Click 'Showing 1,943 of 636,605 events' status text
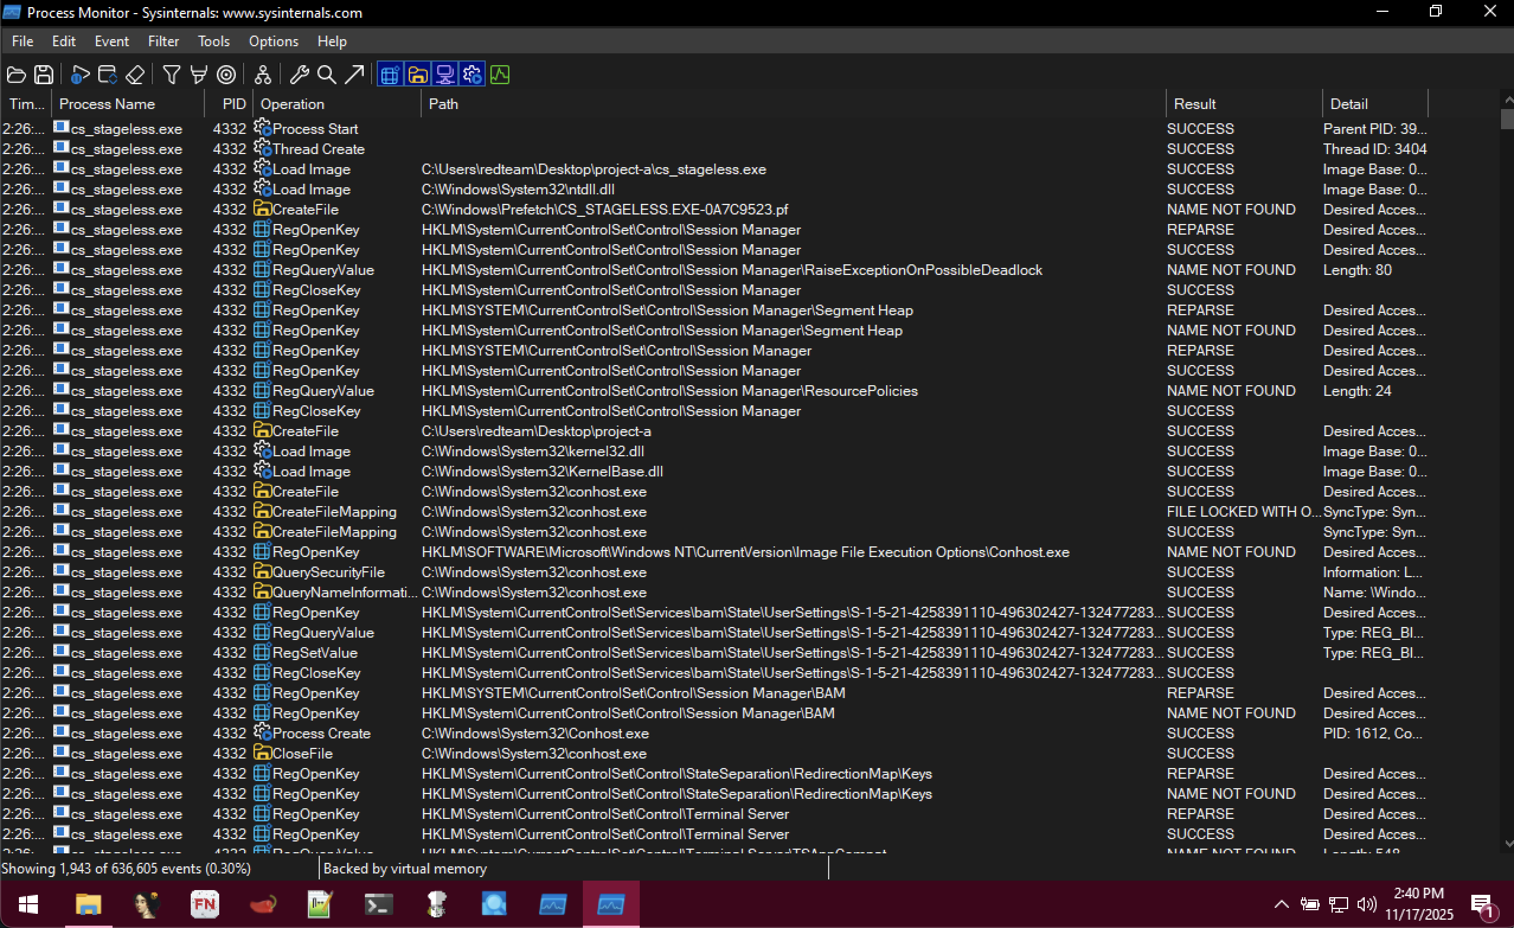This screenshot has width=1514, height=928. coord(126,868)
